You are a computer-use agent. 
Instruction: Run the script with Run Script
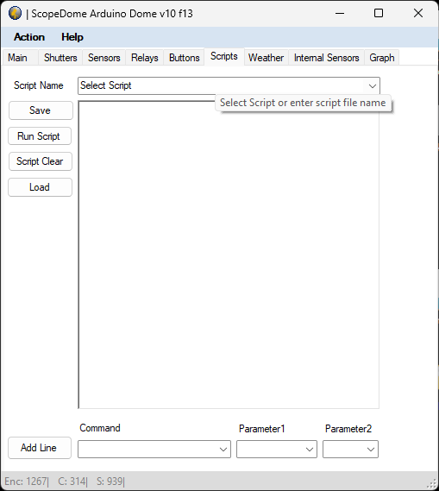click(x=40, y=135)
